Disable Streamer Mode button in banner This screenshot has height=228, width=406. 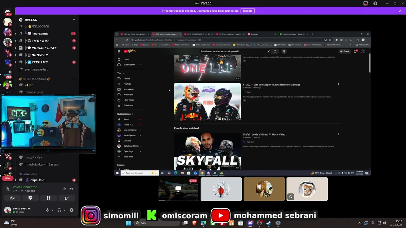(247, 11)
